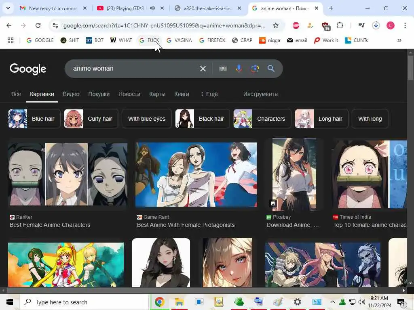Switch to the Playing GTA3 YouTube tab
The height and width of the screenshot is (310, 414).
point(125,8)
